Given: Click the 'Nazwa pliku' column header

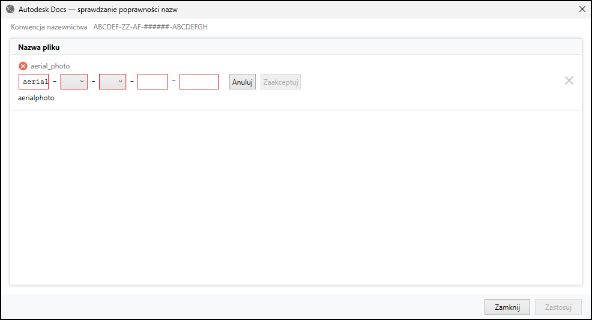Looking at the screenshot, I should pyautogui.click(x=39, y=47).
